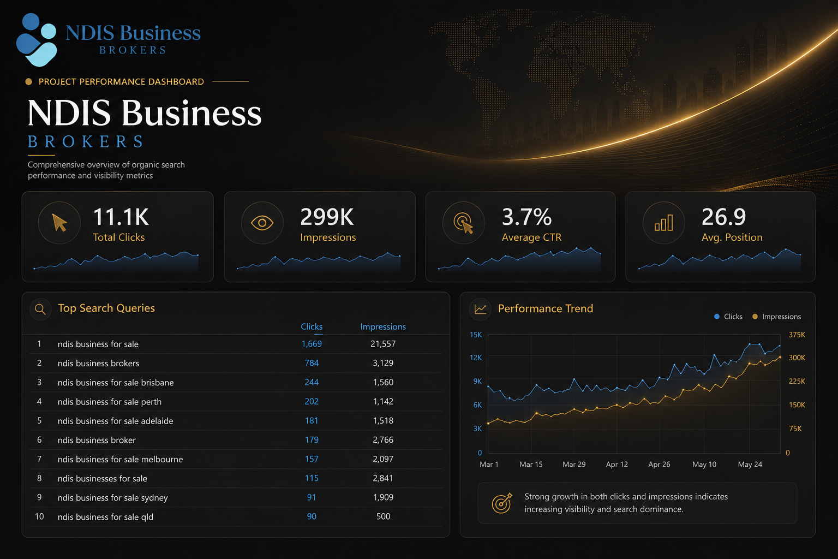Image resolution: width=838 pixels, height=559 pixels.
Task: Click the 1,669 clicks value
Action: tap(312, 344)
